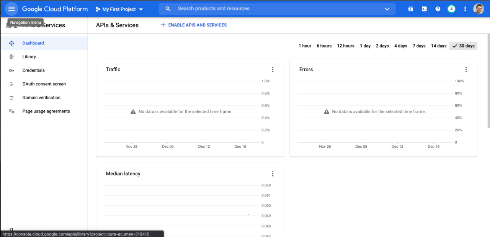
Task: Open Credentials in sidebar
Action: coord(44,70)
